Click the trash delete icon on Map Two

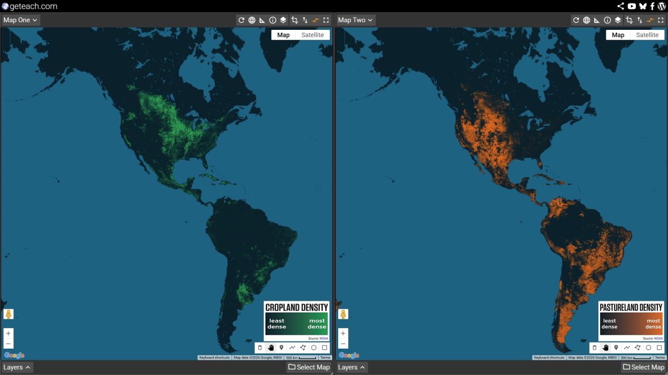click(595, 348)
